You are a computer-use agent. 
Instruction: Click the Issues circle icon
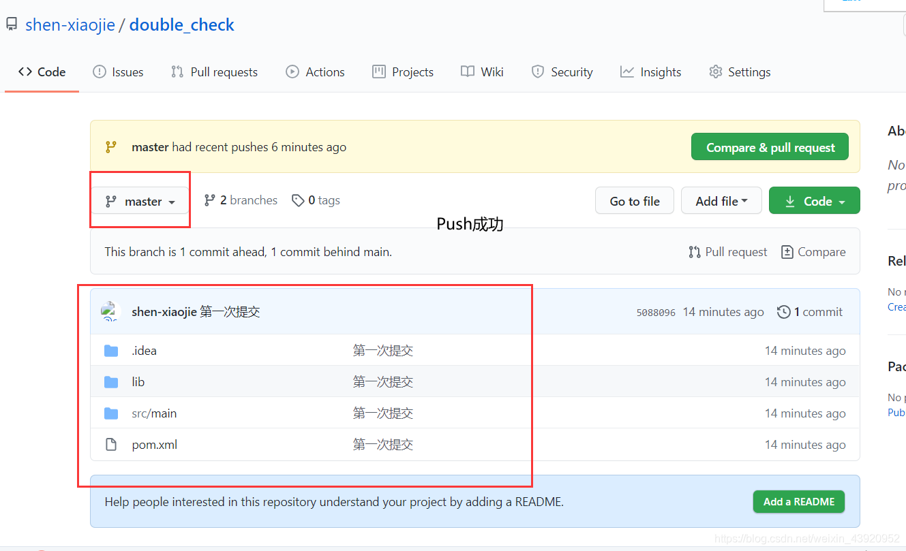click(100, 72)
